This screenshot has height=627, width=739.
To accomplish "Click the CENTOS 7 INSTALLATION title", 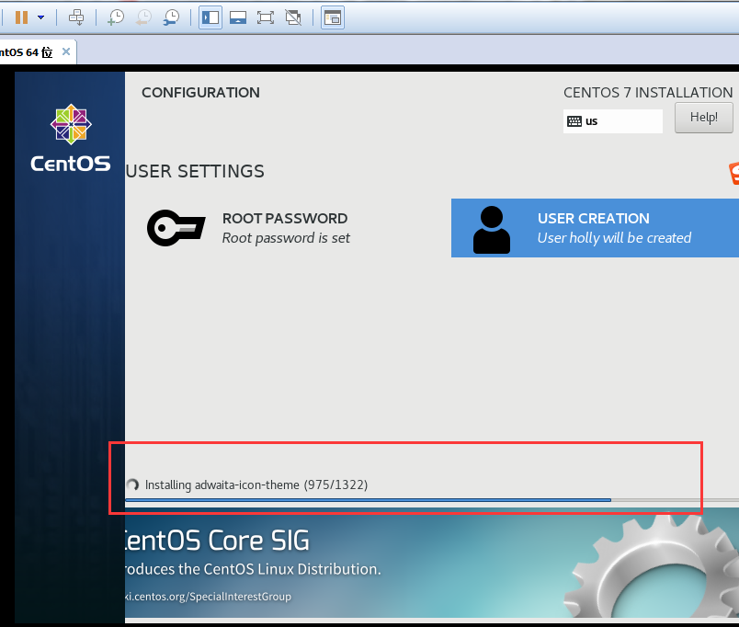I will (x=648, y=93).
